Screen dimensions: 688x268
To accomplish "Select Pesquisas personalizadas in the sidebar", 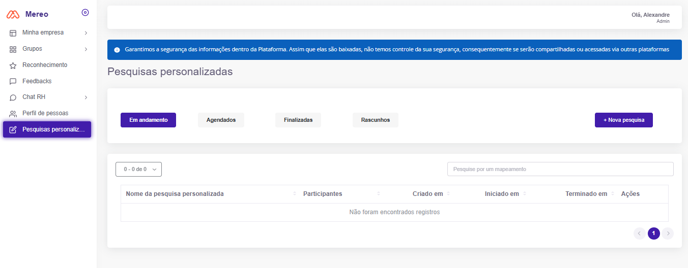I will point(47,129).
